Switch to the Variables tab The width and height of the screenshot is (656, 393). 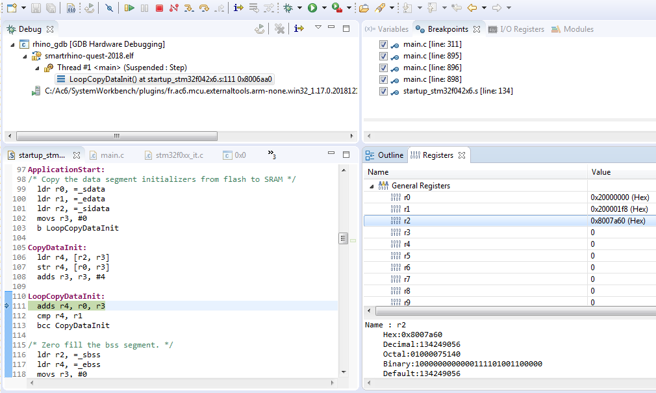(x=387, y=29)
